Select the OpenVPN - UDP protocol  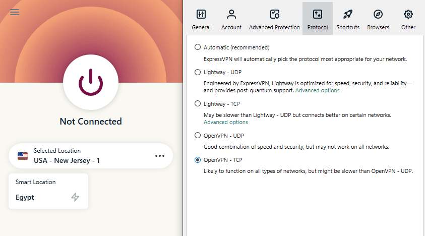pos(198,135)
